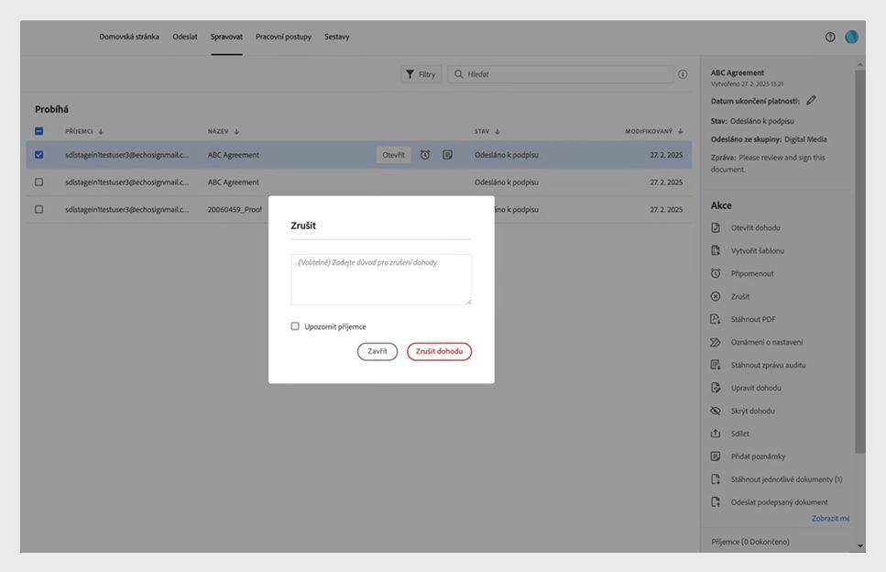Click the reminder clock icon in selected row
The image size is (886, 572).
tap(425, 154)
